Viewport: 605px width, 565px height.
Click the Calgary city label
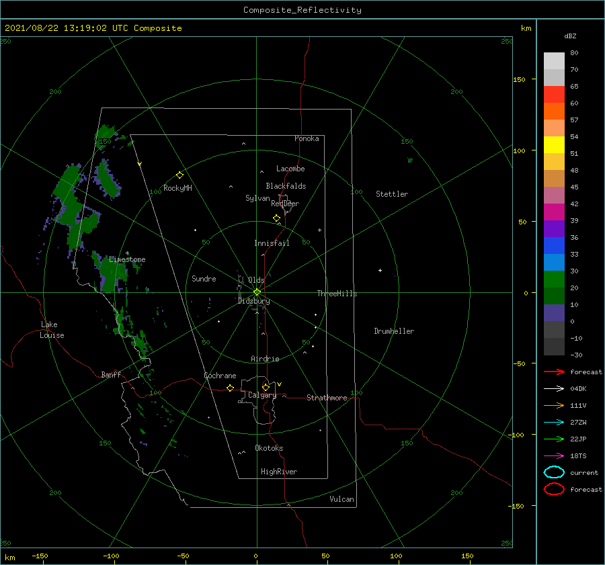click(262, 395)
